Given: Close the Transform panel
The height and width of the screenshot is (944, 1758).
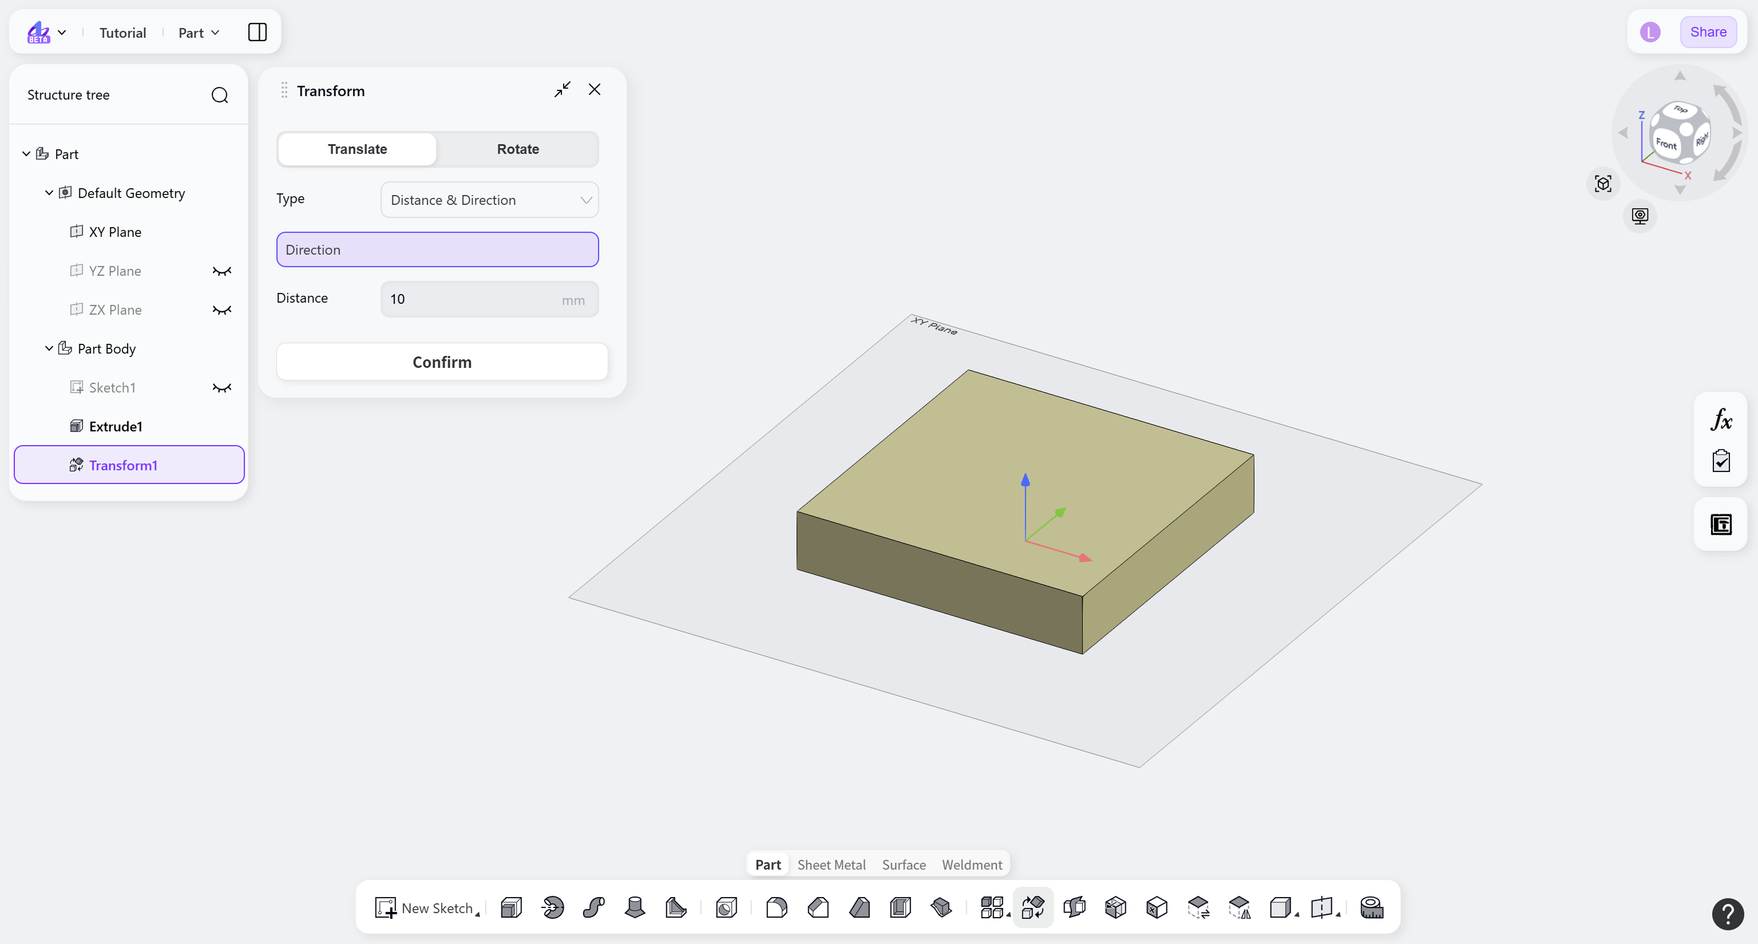Looking at the screenshot, I should tap(595, 89).
